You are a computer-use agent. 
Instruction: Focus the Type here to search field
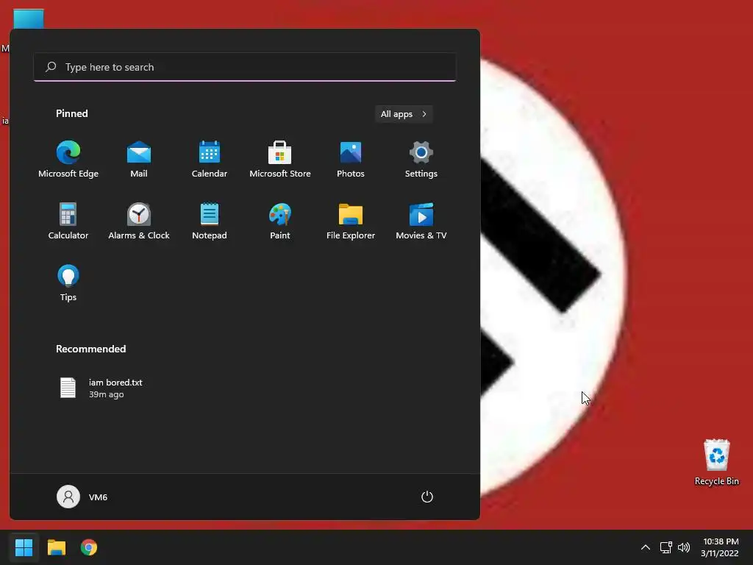pyautogui.click(x=245, y=67)
